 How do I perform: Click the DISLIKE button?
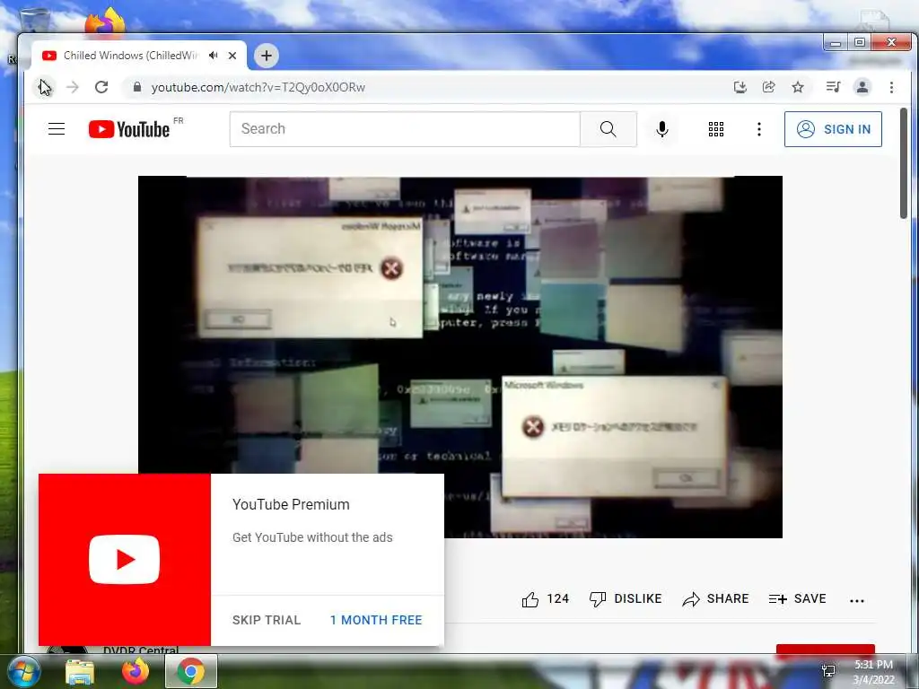(x=626, y=598)
